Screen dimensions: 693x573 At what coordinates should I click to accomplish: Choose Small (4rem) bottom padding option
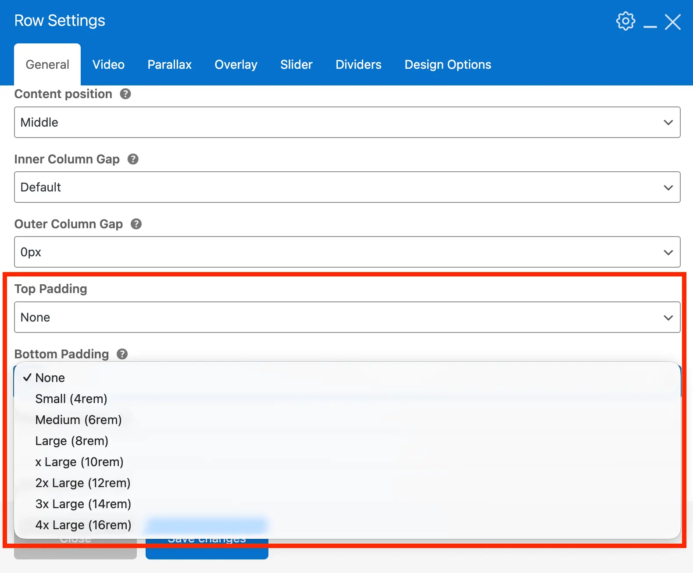tap(71, 399)
